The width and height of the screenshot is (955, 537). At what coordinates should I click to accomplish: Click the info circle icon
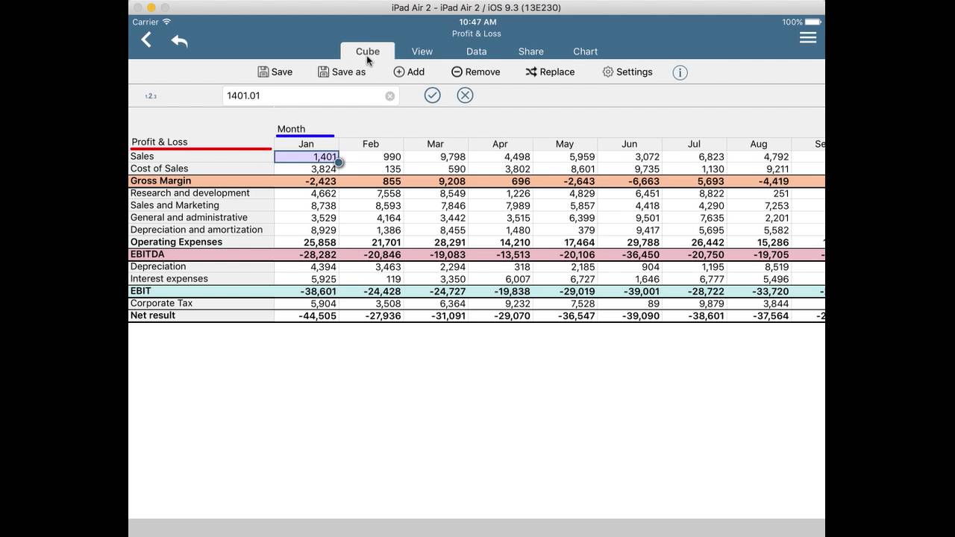point(680,72)
